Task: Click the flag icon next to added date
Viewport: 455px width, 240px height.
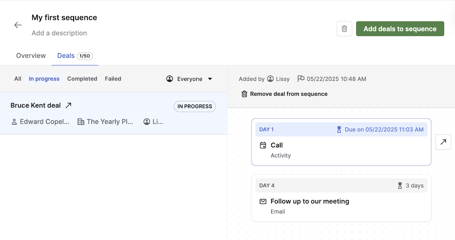Action: pos(301,79)
